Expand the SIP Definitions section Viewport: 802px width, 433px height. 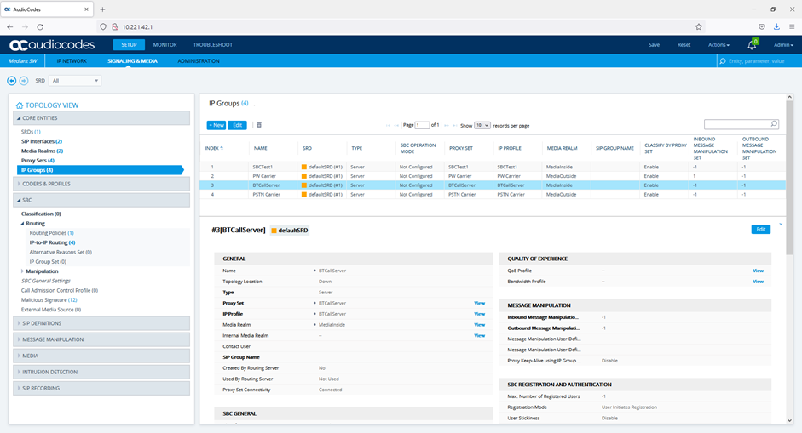(x=101, y=323)
